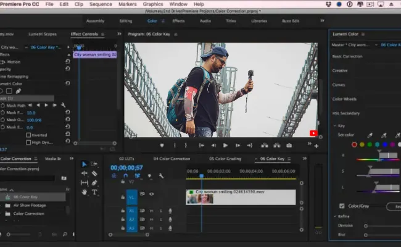Reset the Motion effect

click(67, 62)
